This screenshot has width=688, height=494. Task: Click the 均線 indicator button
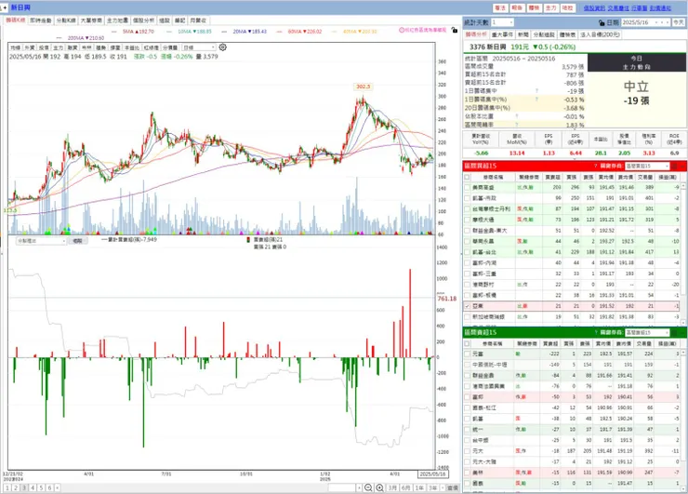16,47
